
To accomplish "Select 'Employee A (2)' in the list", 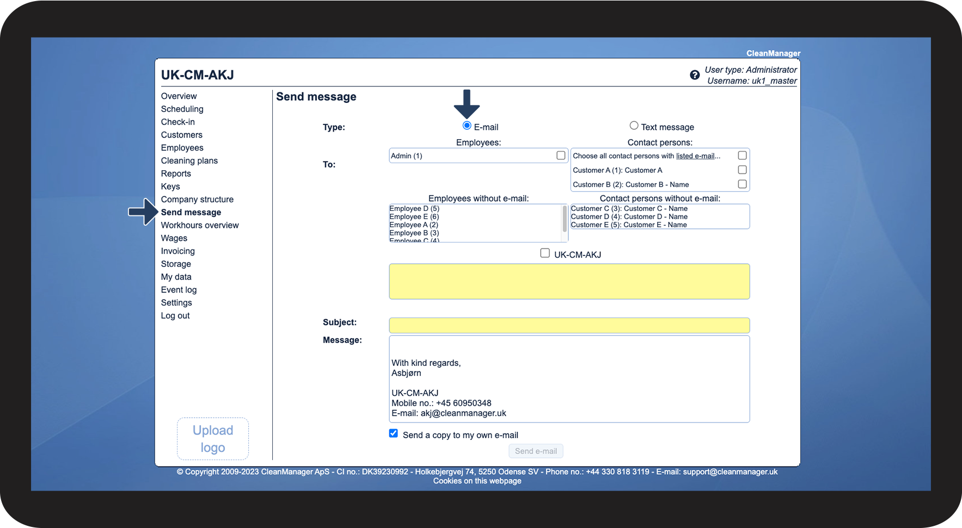I will (414, 225).
